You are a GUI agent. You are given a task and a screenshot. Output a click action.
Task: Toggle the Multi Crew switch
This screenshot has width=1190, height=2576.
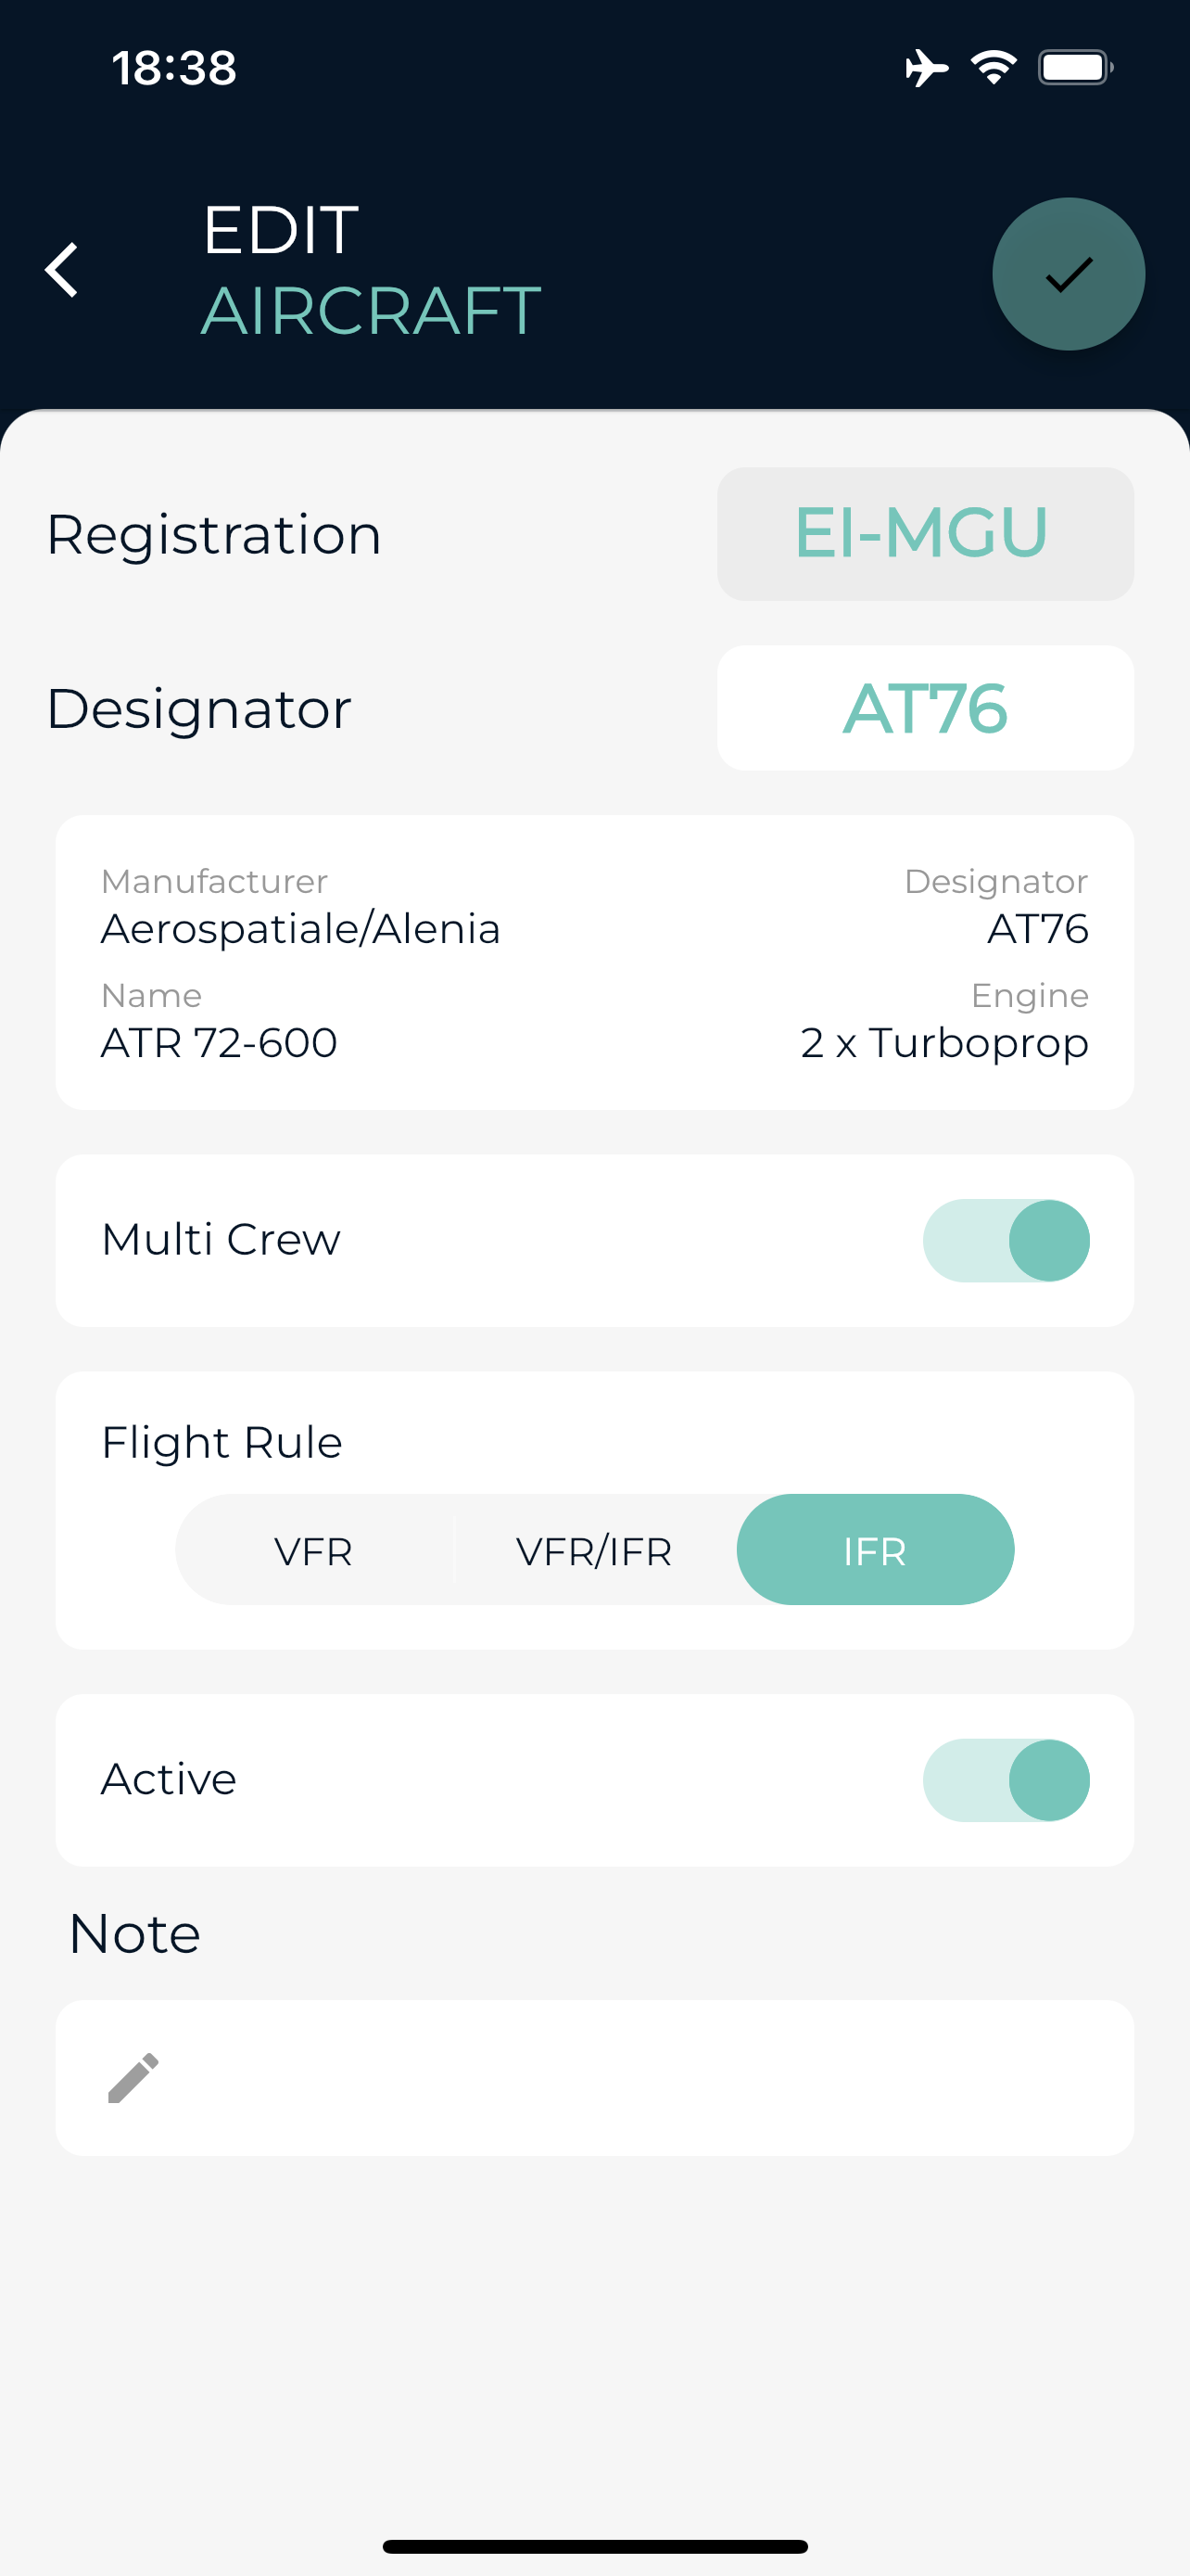(x=1006, y=1240)
